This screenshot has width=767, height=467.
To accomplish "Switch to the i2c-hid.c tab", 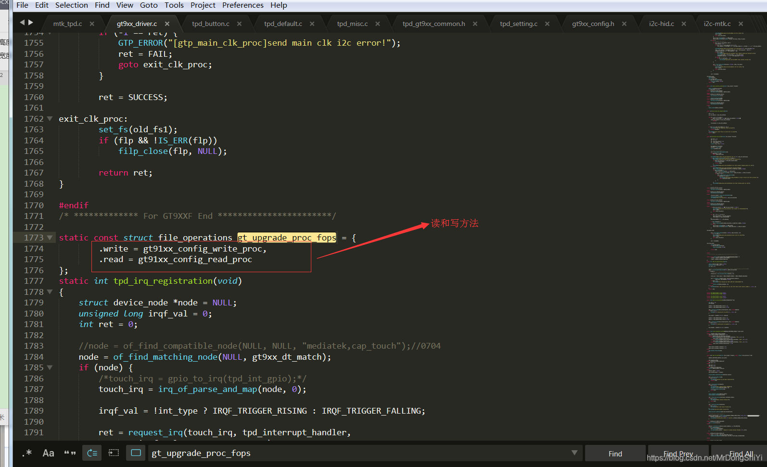I will pos(661,24).
